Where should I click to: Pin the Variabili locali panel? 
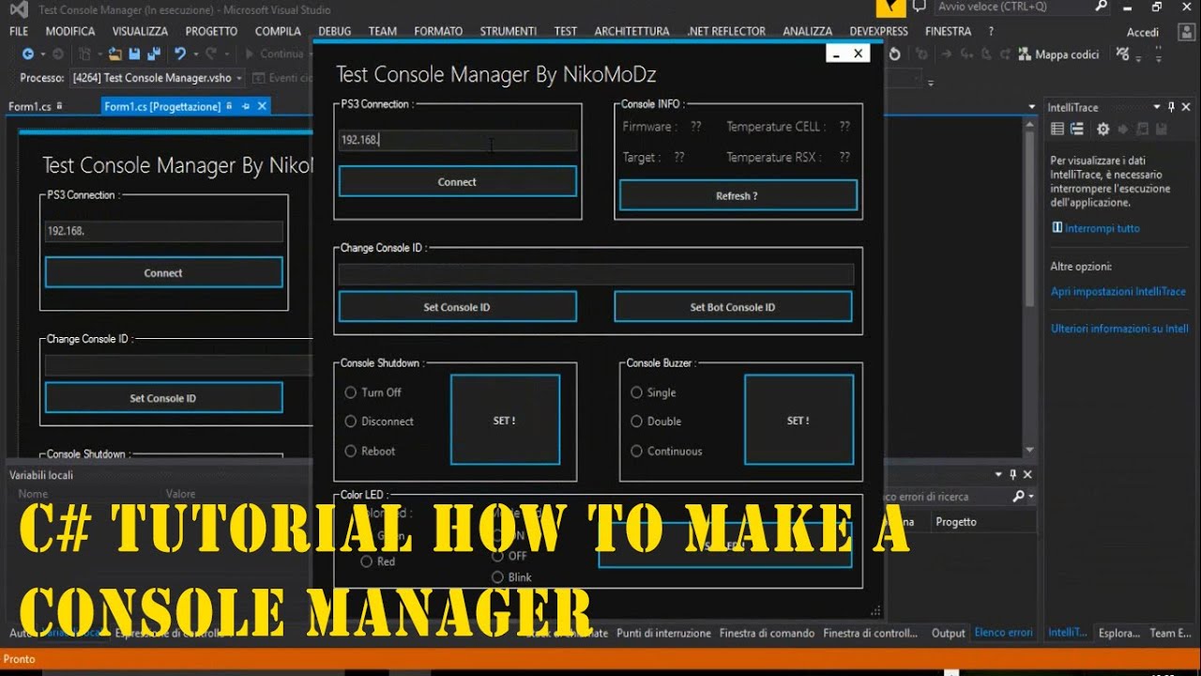click(1012, 475)
